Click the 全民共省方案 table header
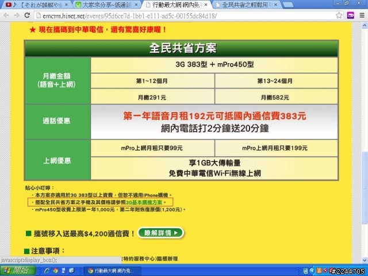Viewport: 368px width, 276px height. click(182, 48)
